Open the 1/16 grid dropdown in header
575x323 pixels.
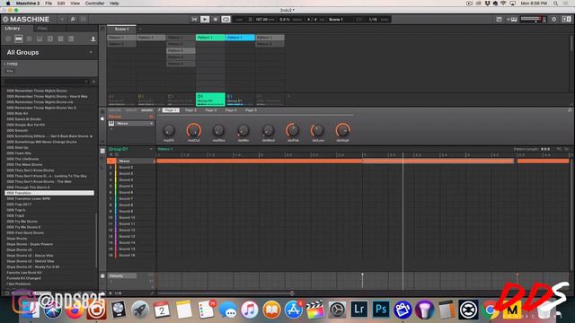tap(373, 20)
